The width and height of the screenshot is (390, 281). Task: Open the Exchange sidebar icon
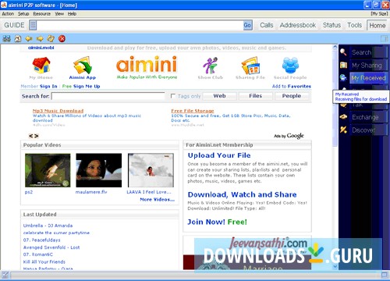point(343,117)
